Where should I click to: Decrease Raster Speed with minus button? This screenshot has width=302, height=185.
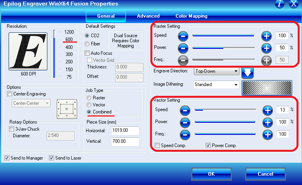[183, 36]
